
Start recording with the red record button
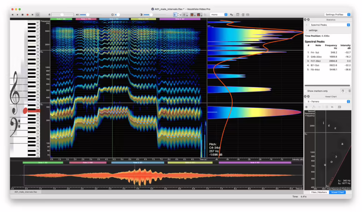pyautogui.click(x=27, y=14)
